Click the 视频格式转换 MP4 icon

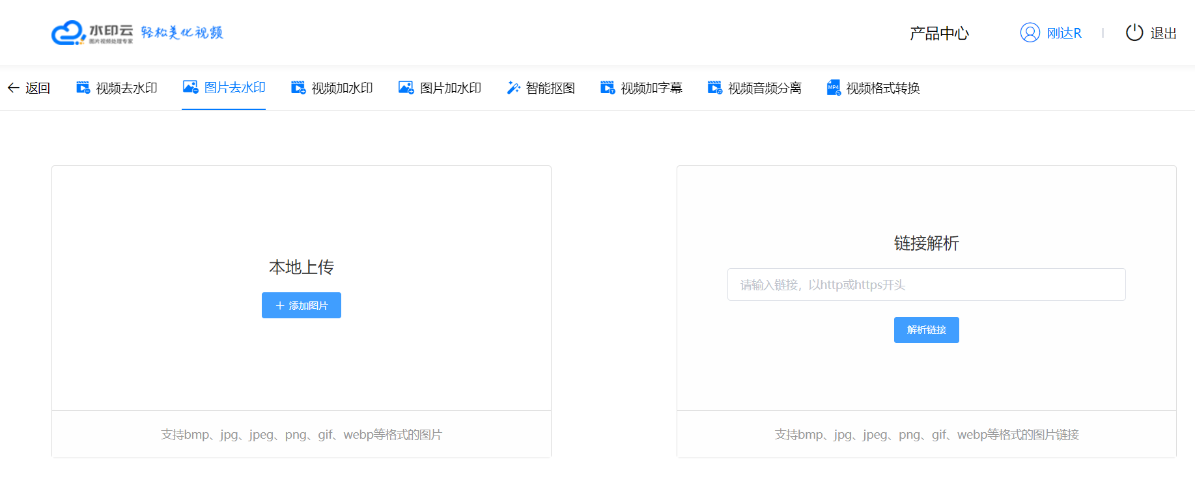pyautogui.click(x=833, y=88)
